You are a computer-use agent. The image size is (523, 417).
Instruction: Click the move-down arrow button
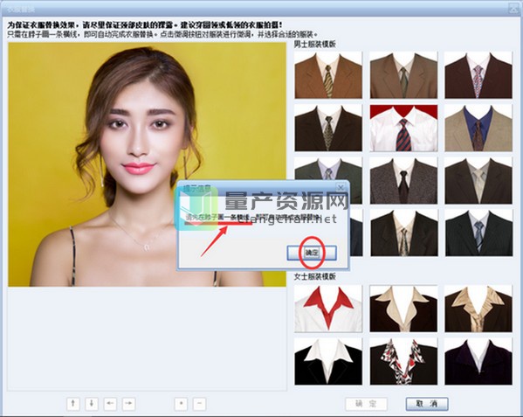pos(92,404)
